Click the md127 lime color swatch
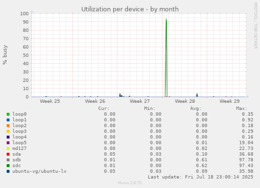Screen dimensions: 260x188 point(8,148)
